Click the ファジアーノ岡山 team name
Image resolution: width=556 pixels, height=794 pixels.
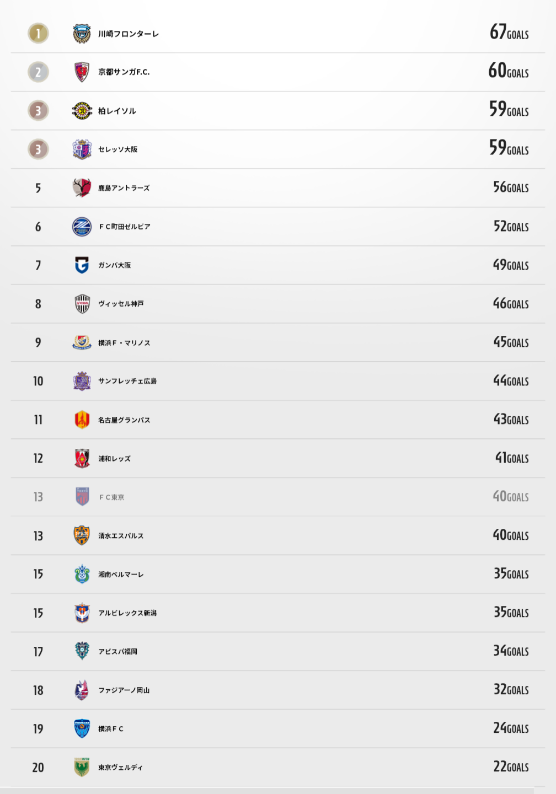pos(124,690)
